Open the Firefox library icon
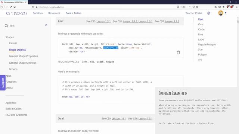This screenshot has height=134, width=239. (215, 7)
